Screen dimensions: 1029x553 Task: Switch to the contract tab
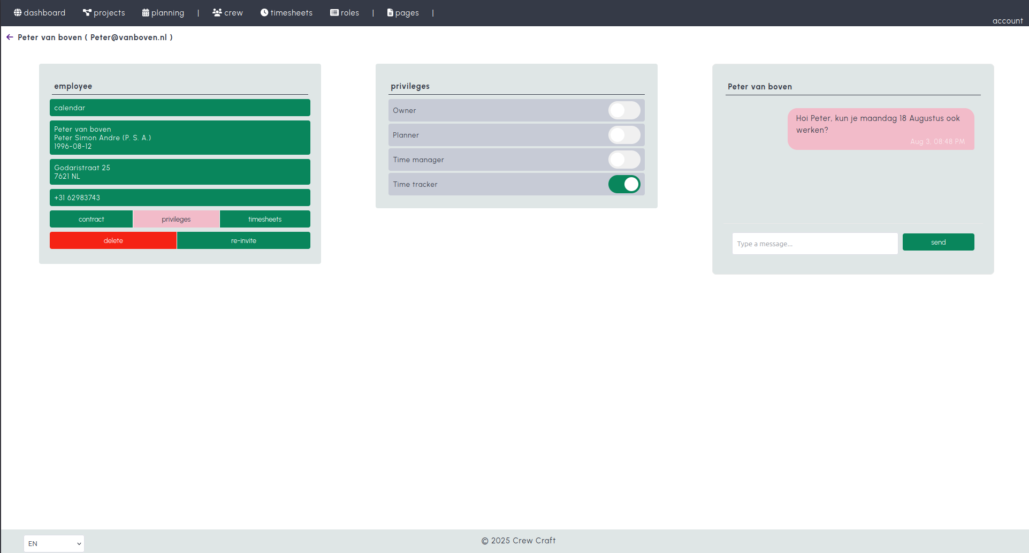pyautogui.click(x=91, y=219)
